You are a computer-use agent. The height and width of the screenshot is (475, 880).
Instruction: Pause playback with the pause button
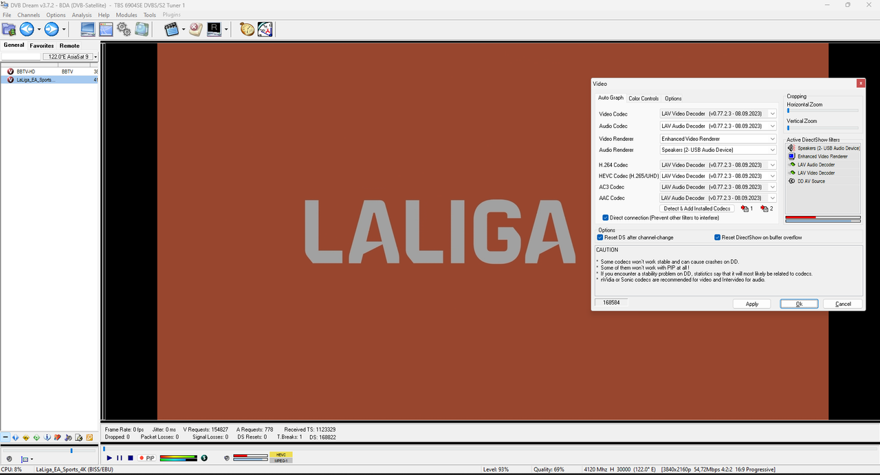120,458
